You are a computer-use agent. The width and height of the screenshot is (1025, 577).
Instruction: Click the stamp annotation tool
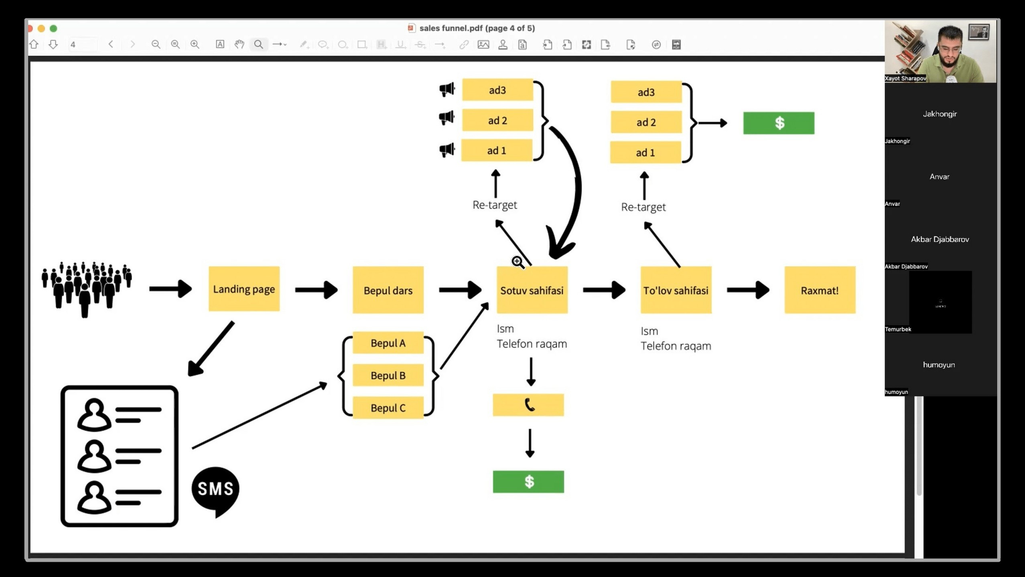pos(503,44)
